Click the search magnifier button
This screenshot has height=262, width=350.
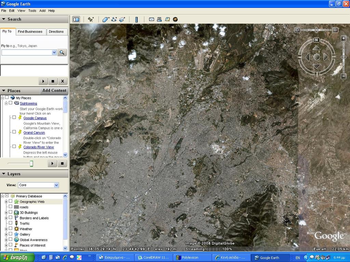[x=62, y=53]
